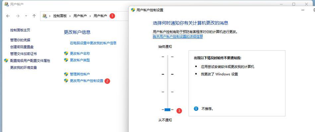Screen dimensions: 315x132
Task: Open 控制面板主页 link in sidebar
Action: point(20,30)
